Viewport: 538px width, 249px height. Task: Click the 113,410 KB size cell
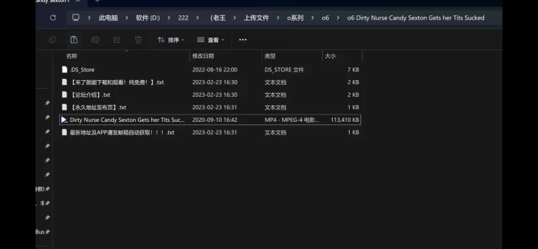tap(345, 120)
